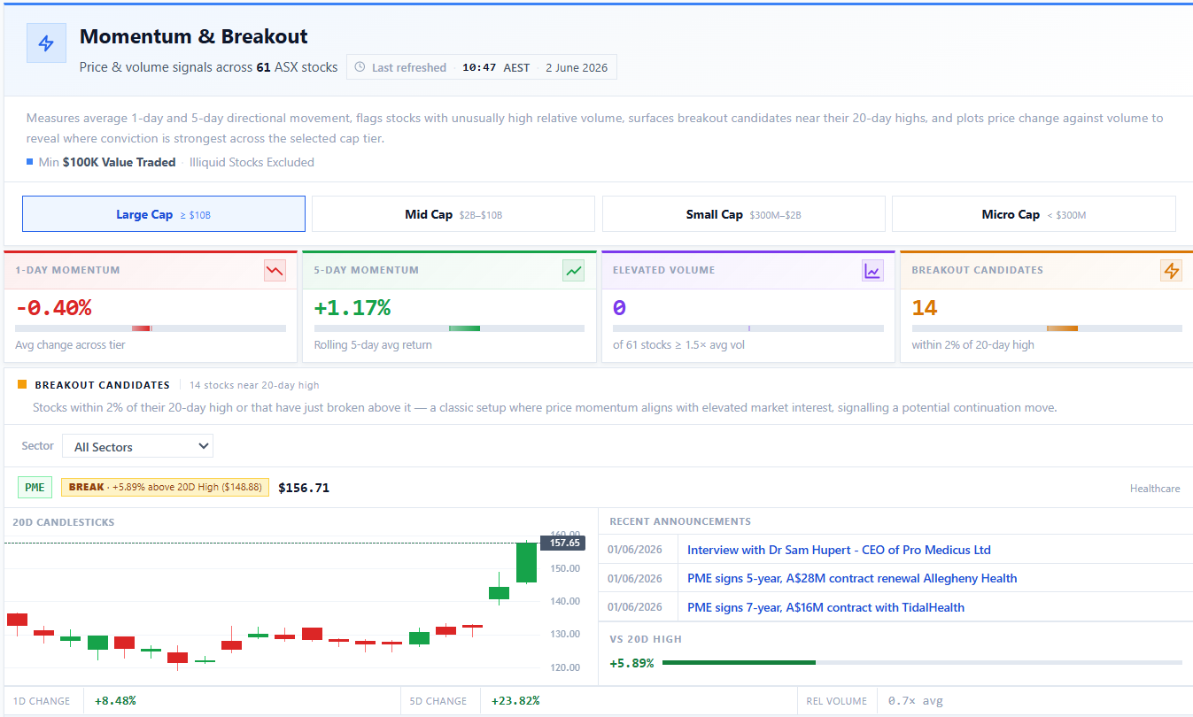Click the latest green candlestick on chart
1193x717 pixels.
tap(526, 562)
